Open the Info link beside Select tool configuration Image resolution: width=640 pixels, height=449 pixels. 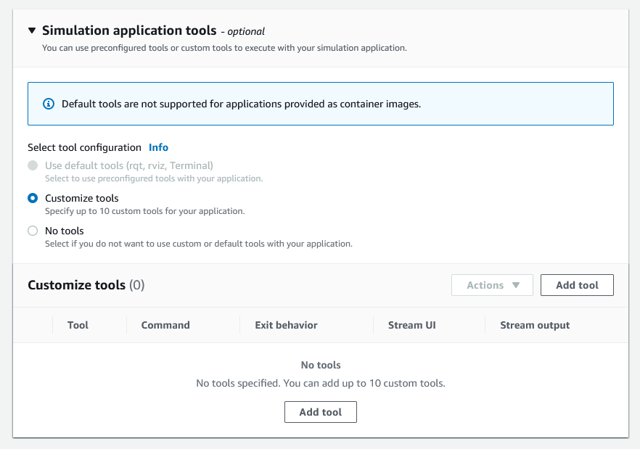(x=158, y=147)
